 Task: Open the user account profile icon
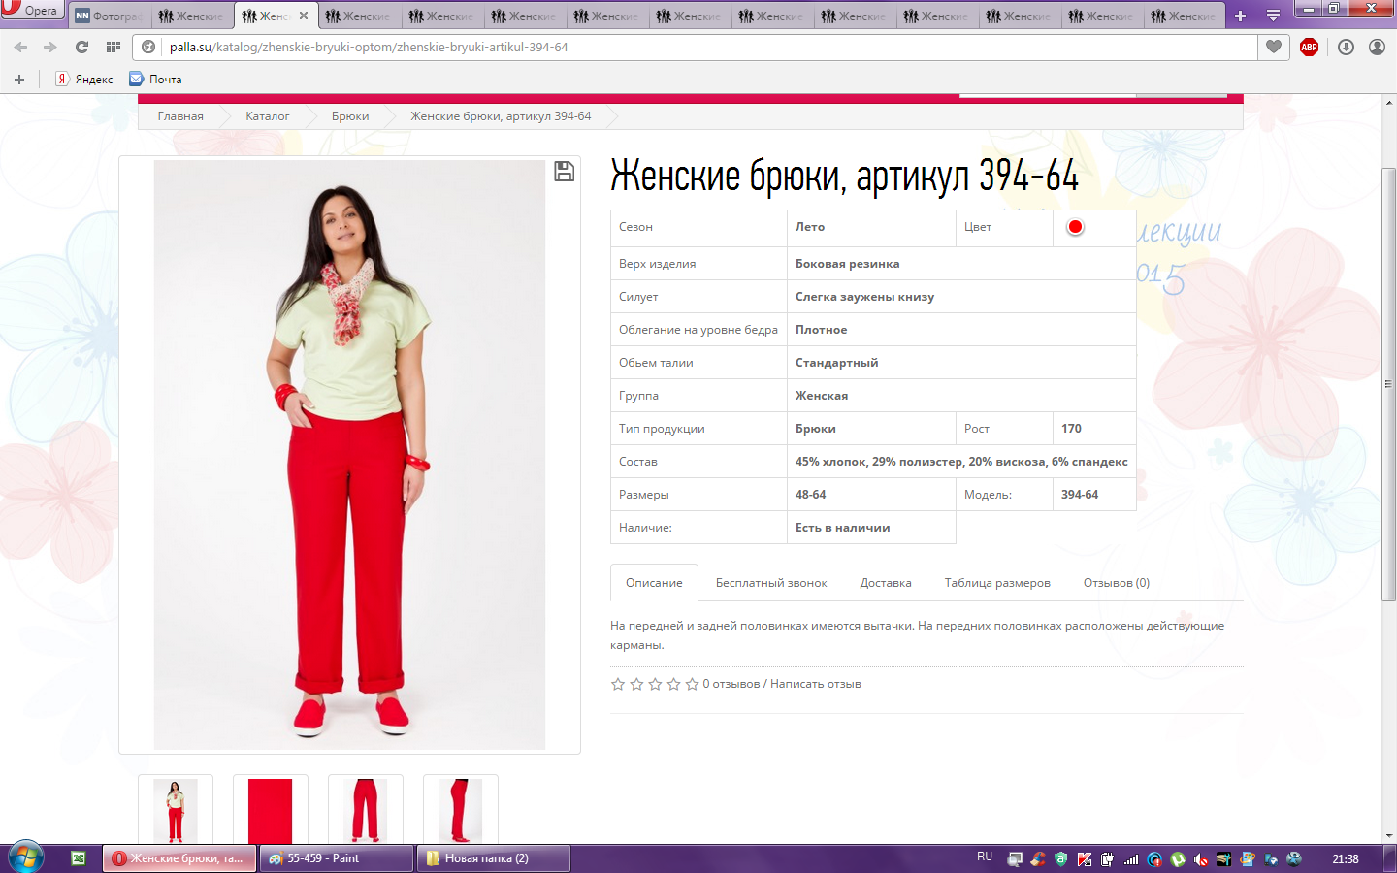tap(1377, 47)
